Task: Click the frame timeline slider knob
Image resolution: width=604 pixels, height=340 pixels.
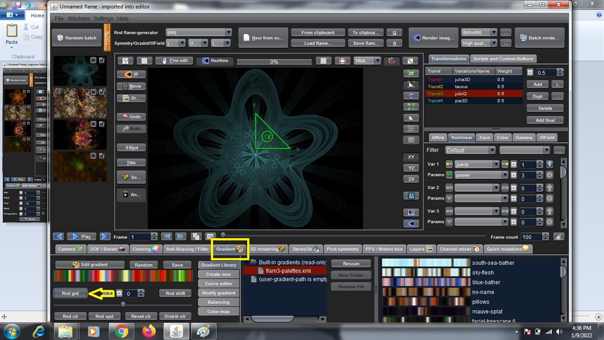Action: 223,235
